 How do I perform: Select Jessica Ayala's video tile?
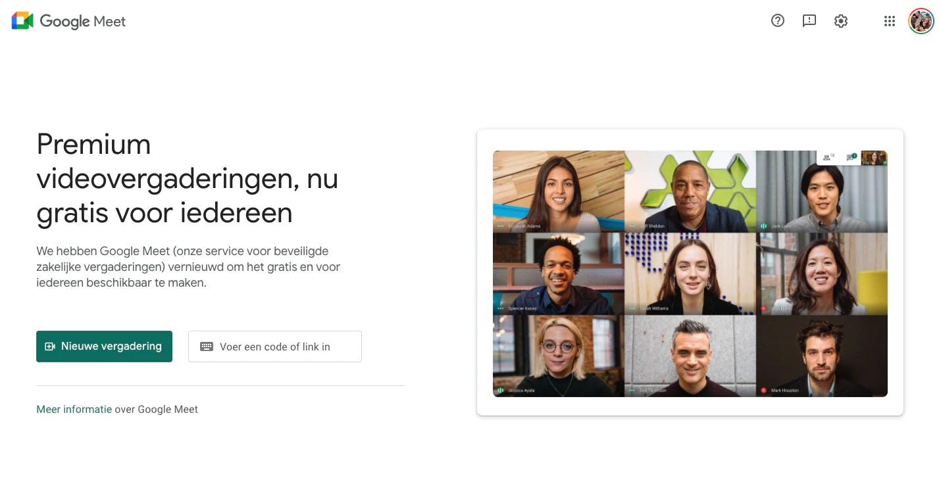[x=559, y=356]
